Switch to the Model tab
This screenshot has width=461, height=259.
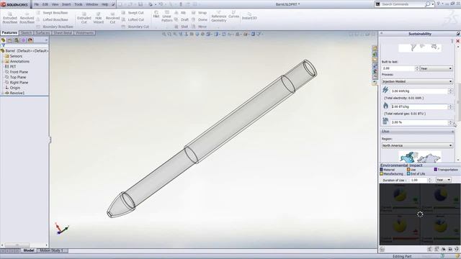point(29,250)
